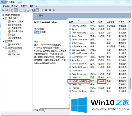Select the Security Center service
This screenshot has width=132, height=116.
coord(79,26)
